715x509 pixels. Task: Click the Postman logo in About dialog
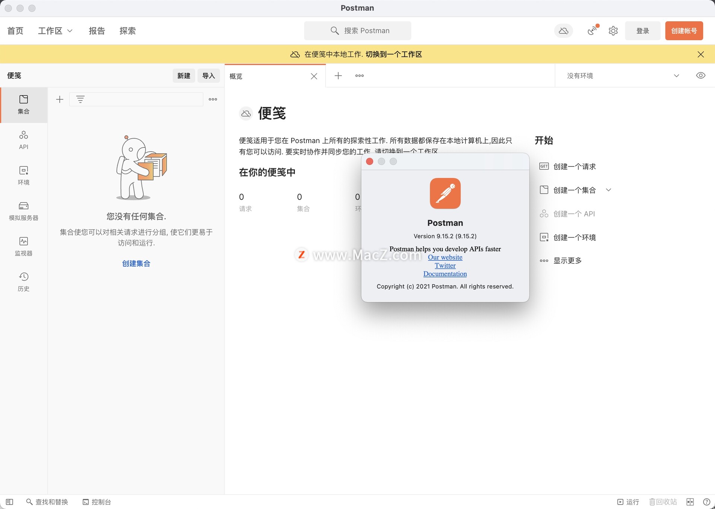(445, 193)
